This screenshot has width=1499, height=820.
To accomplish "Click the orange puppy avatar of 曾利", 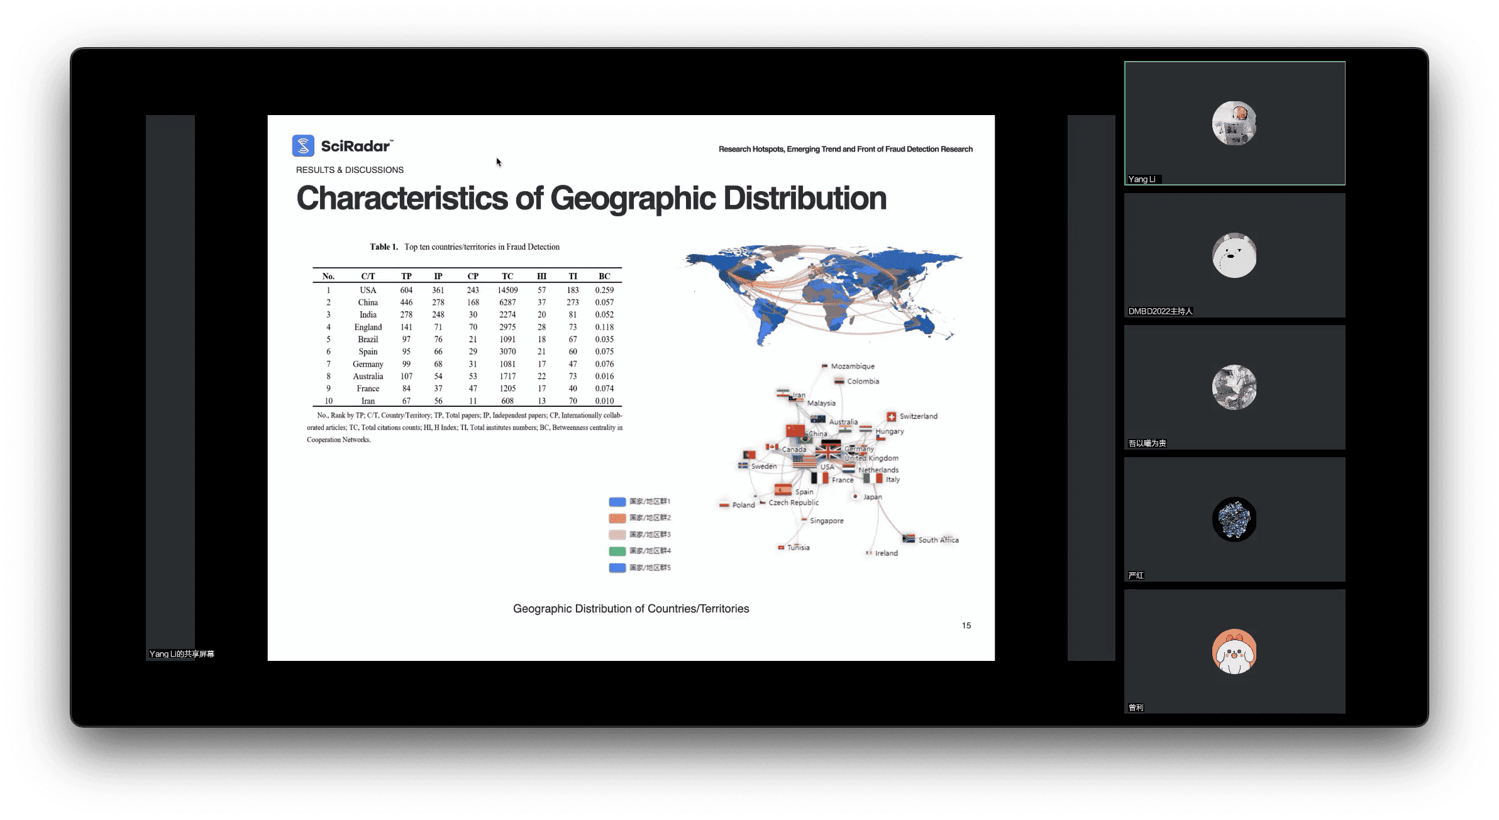I will point(1234,651).
